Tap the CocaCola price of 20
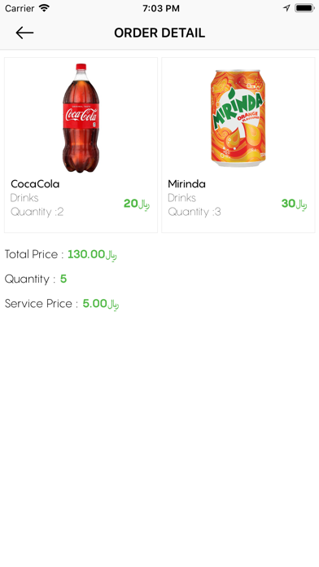The height and width of the screenshot is (567, 319). tap(137, 204)
